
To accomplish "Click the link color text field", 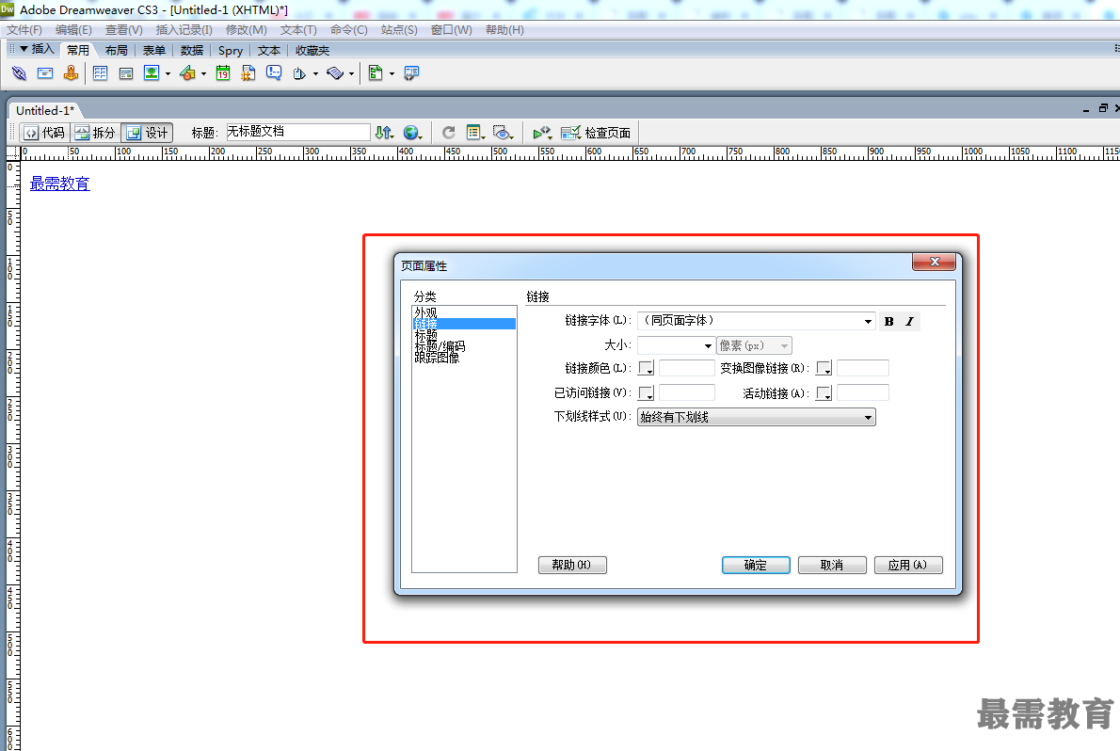I will click(x=686, y=369).
